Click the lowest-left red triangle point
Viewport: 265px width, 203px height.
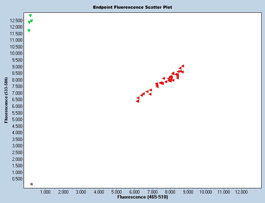point(138,101)
